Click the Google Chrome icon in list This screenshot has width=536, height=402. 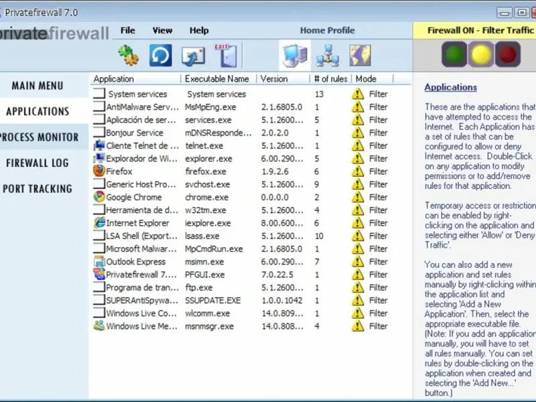(99, 197)
